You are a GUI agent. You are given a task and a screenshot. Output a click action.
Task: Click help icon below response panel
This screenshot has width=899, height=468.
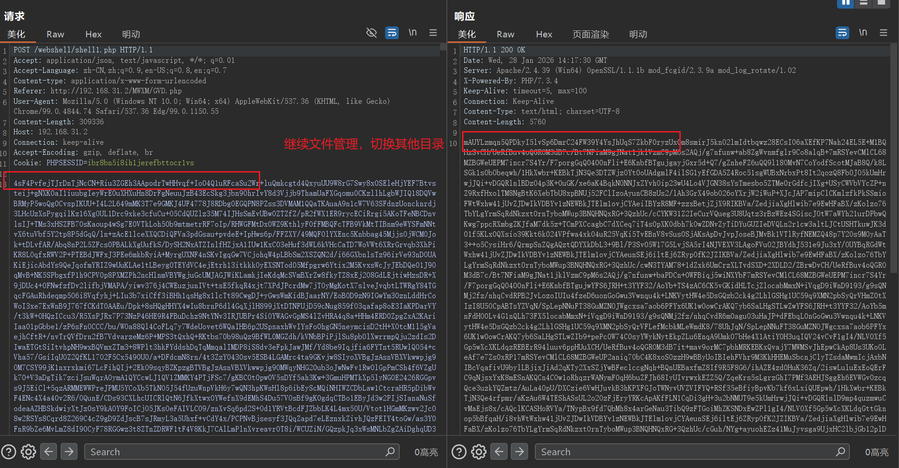pos(459,452)
